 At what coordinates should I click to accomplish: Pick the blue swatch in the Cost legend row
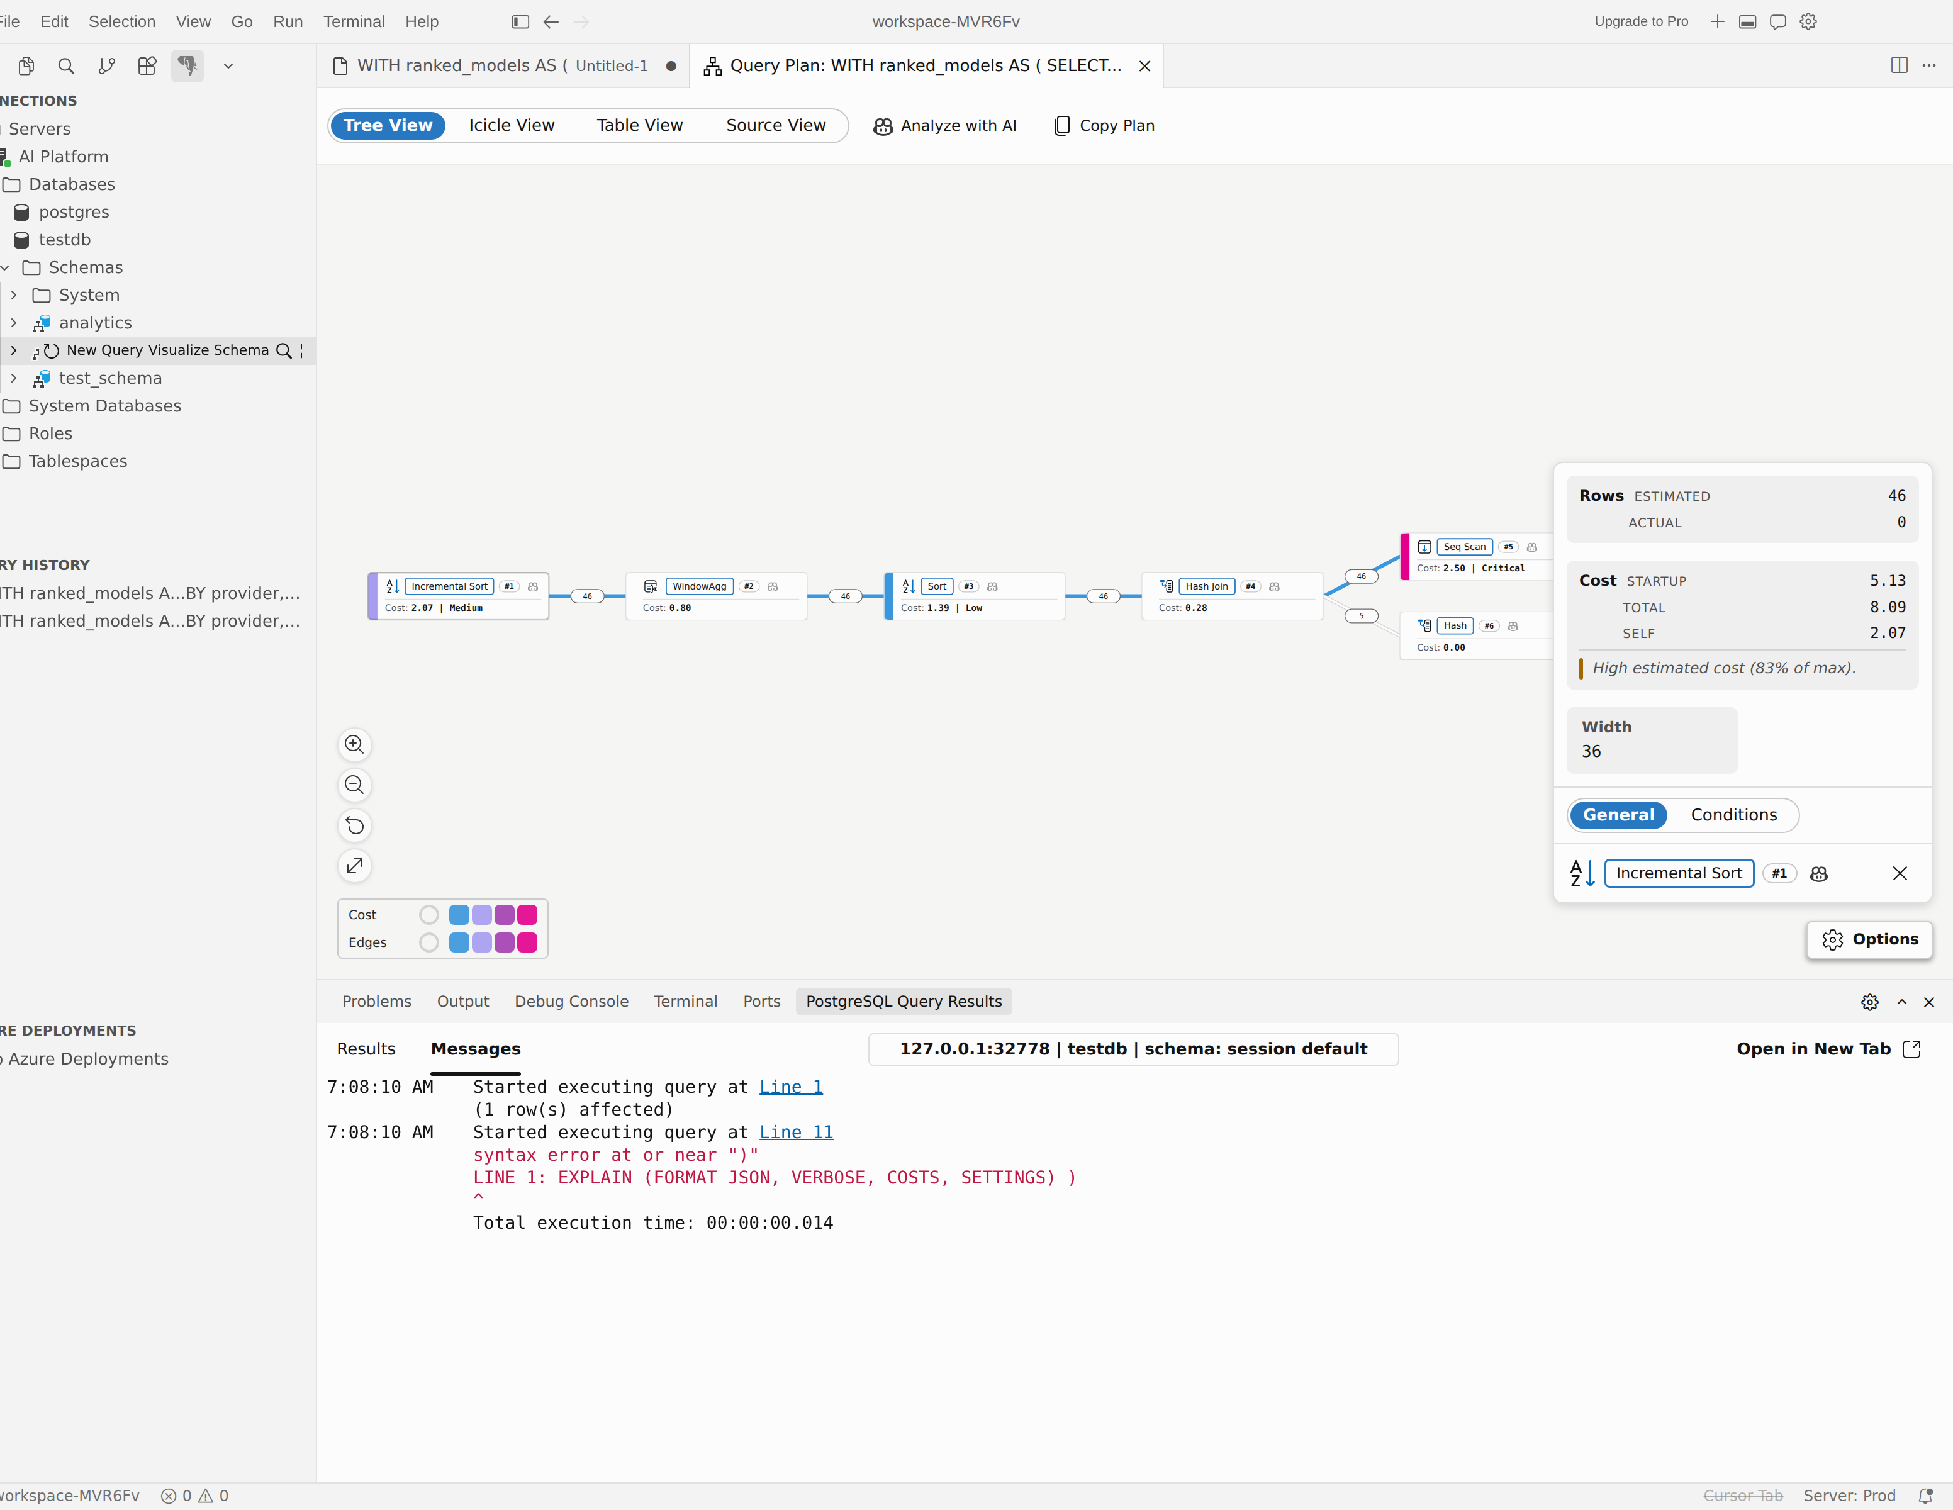(459, 915)
